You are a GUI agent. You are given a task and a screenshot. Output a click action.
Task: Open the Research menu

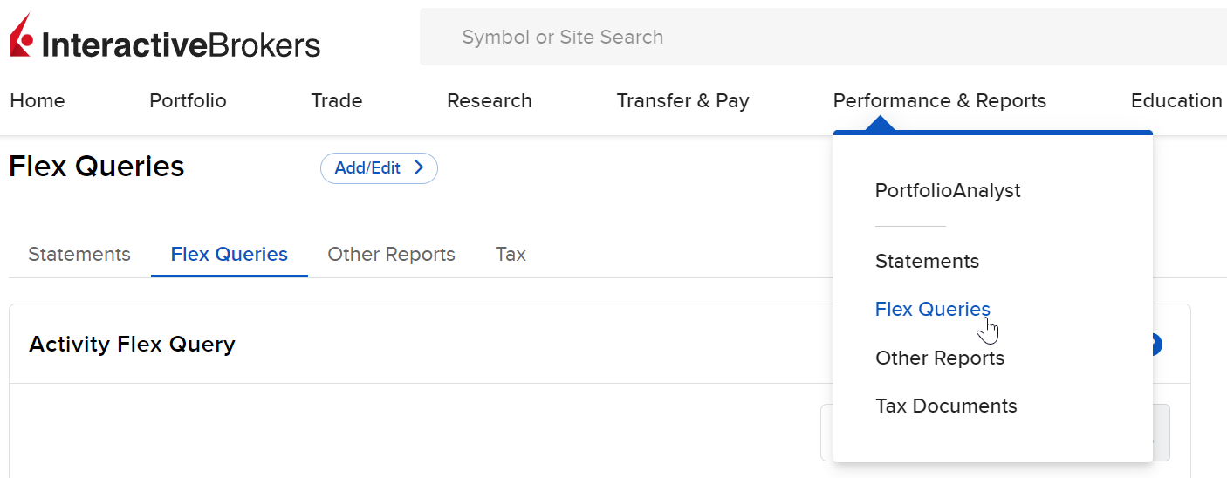(x=490, y=101)
